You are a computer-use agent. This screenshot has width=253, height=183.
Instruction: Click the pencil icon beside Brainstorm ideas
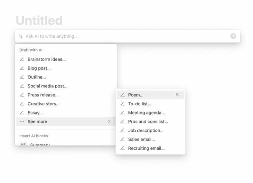(x=22, y=59)
